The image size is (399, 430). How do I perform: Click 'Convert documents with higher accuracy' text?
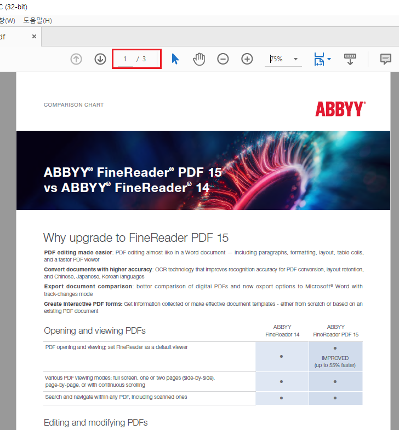[98, 270]
